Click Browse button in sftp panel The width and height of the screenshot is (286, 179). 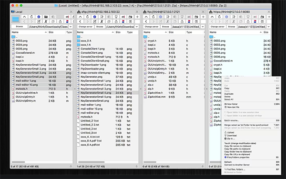[100, 27]
